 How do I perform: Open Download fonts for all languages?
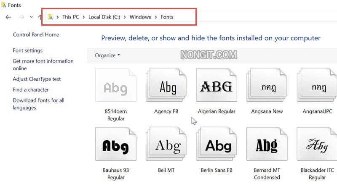pos(38,104)
